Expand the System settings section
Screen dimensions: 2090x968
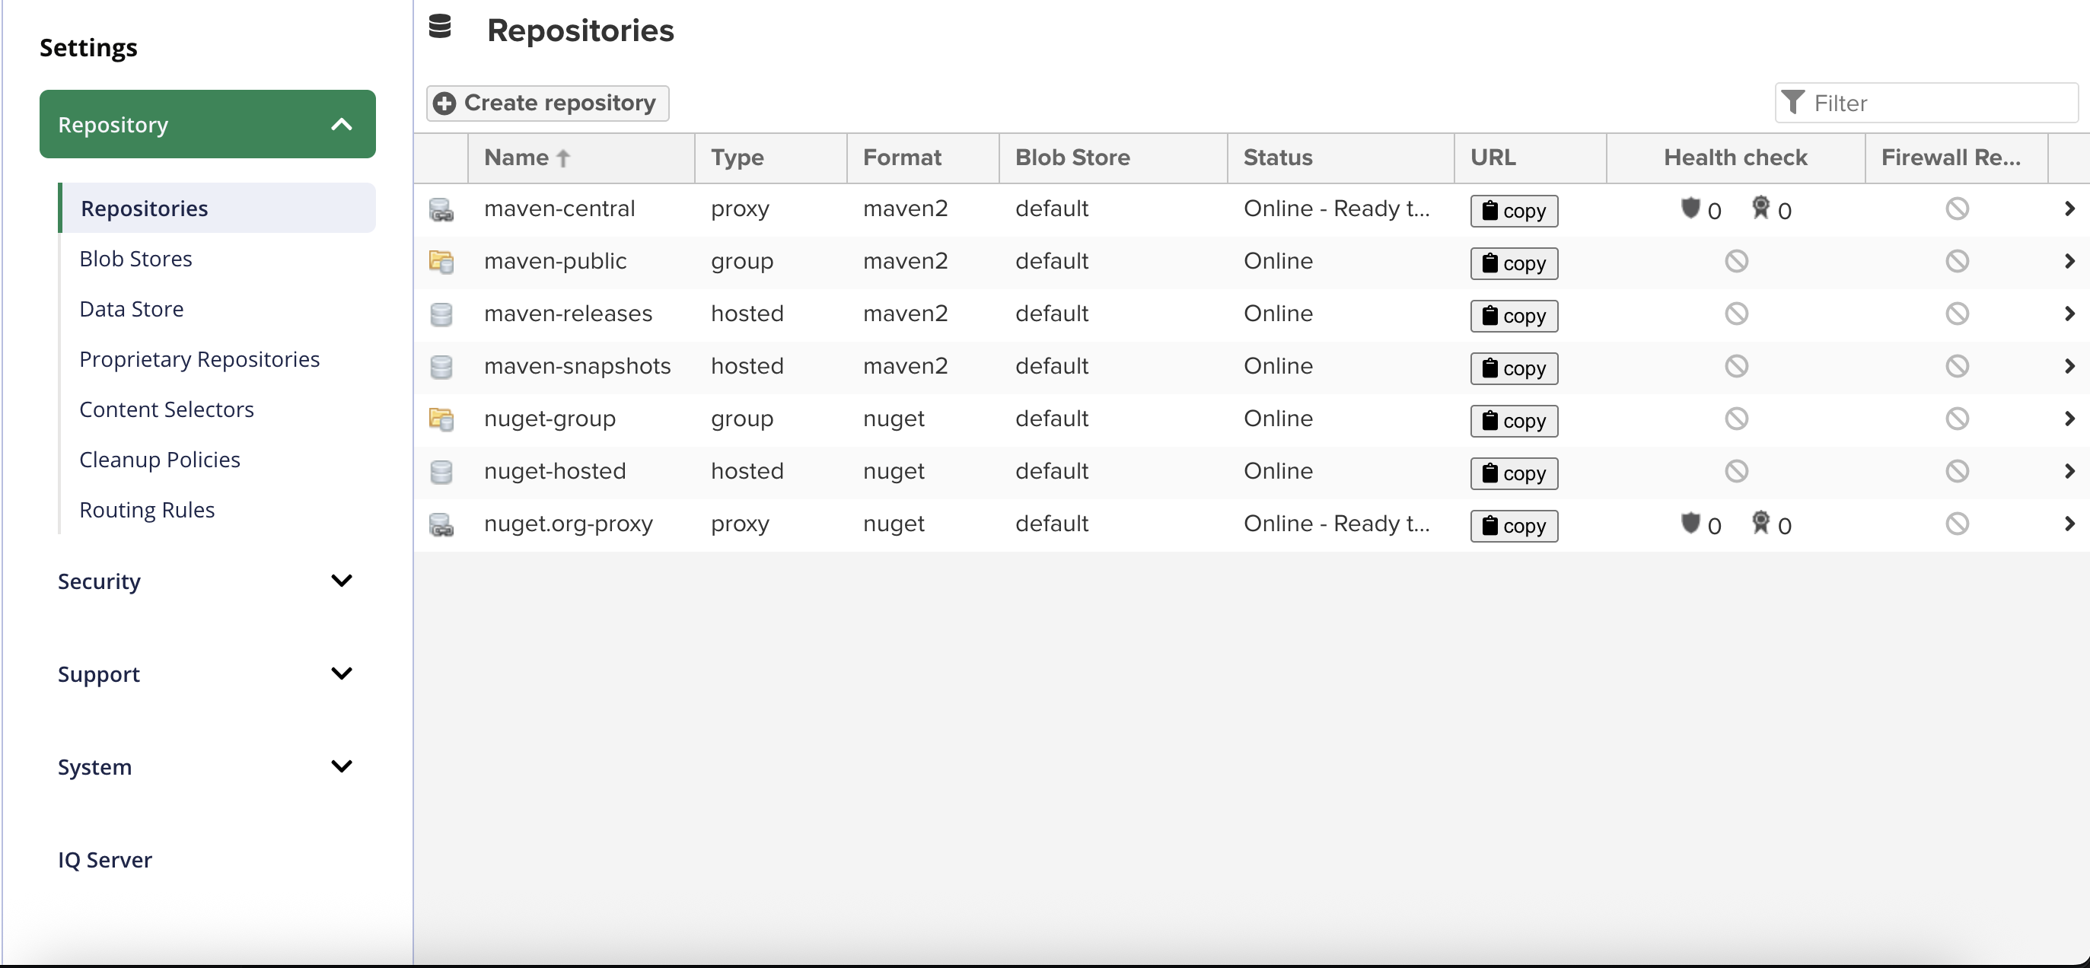point(342,767)
